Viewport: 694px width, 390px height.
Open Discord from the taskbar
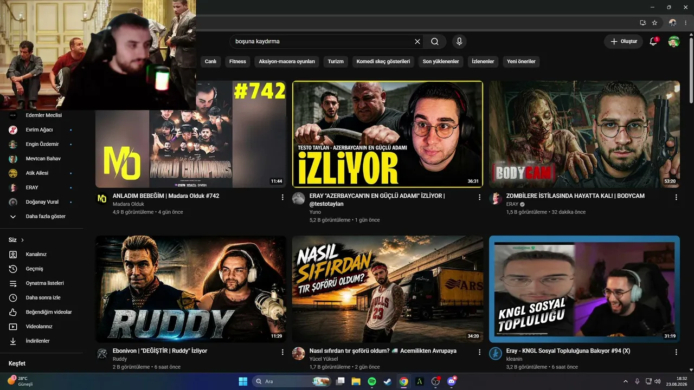[x=451, y=381]
